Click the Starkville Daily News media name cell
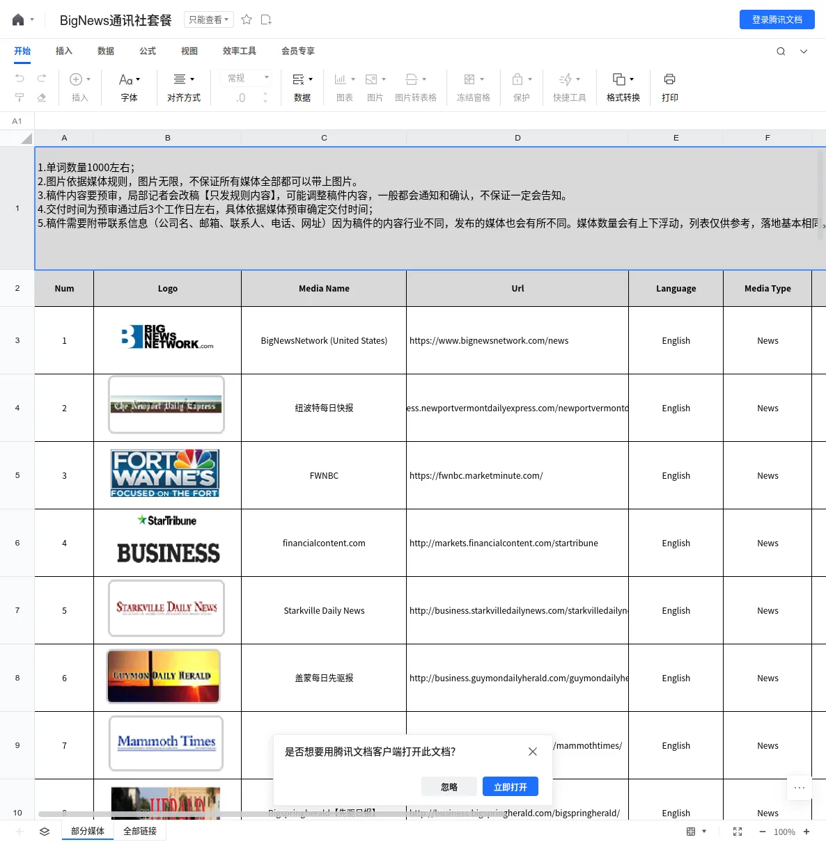Image resolution: width=826 pixels, height=842 pixels. 324,610
